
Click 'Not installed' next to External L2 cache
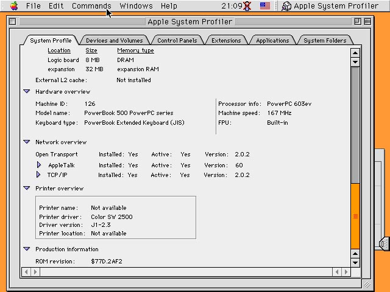click(x=133, y=80)
